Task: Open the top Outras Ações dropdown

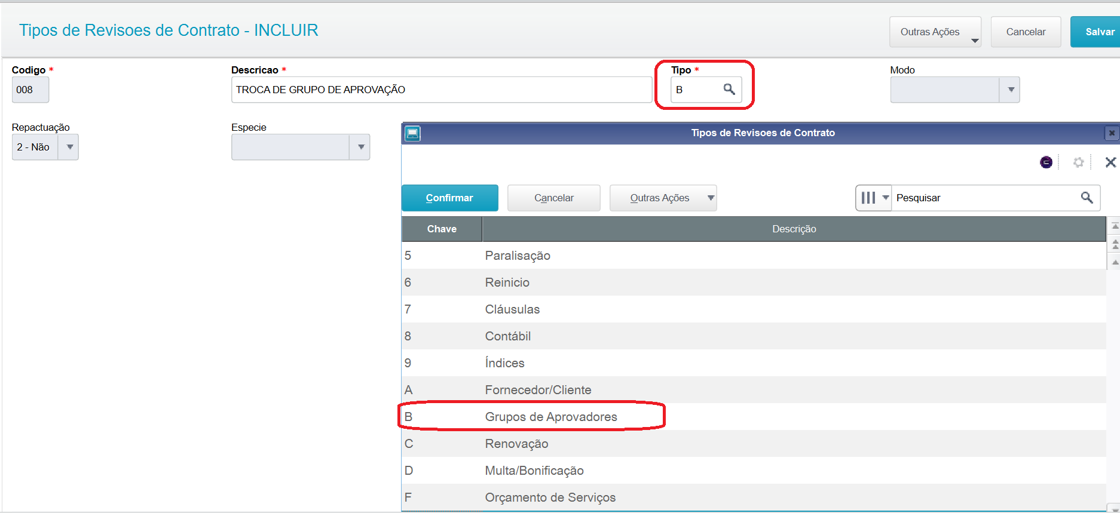Action: 935,32
